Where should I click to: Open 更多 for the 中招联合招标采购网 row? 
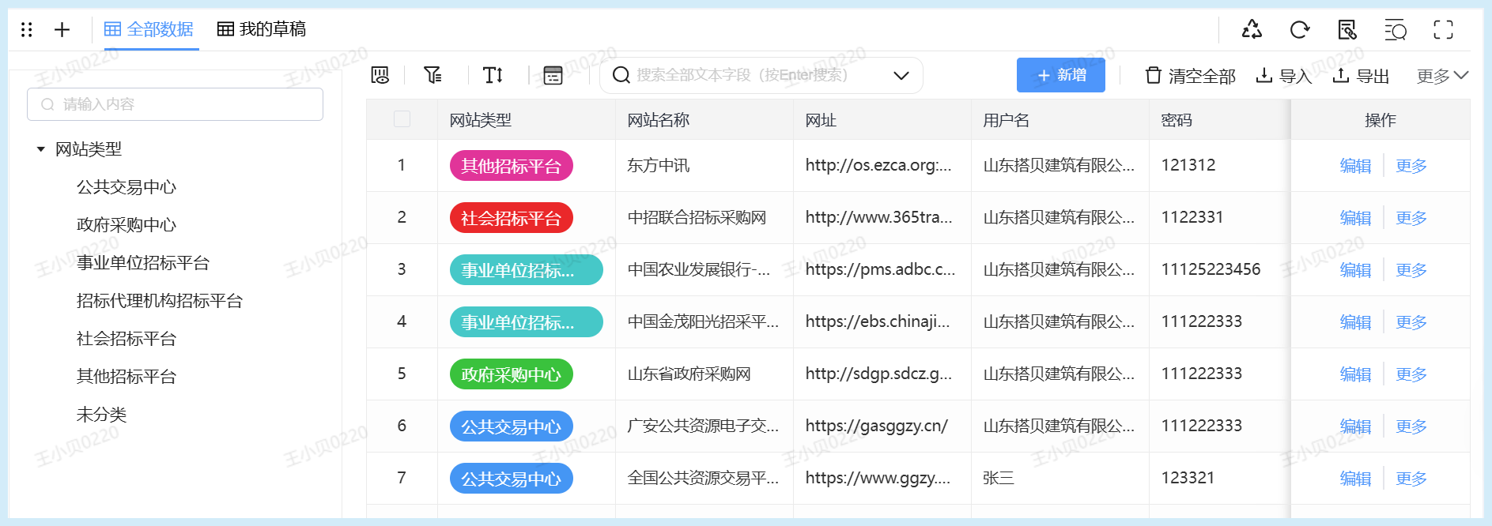(1411, 218)
